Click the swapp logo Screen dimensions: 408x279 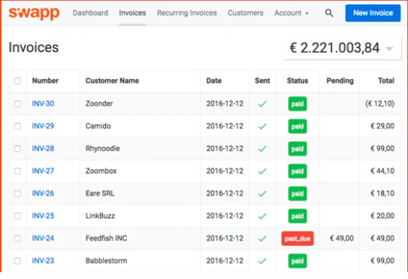tap(34, 13)
